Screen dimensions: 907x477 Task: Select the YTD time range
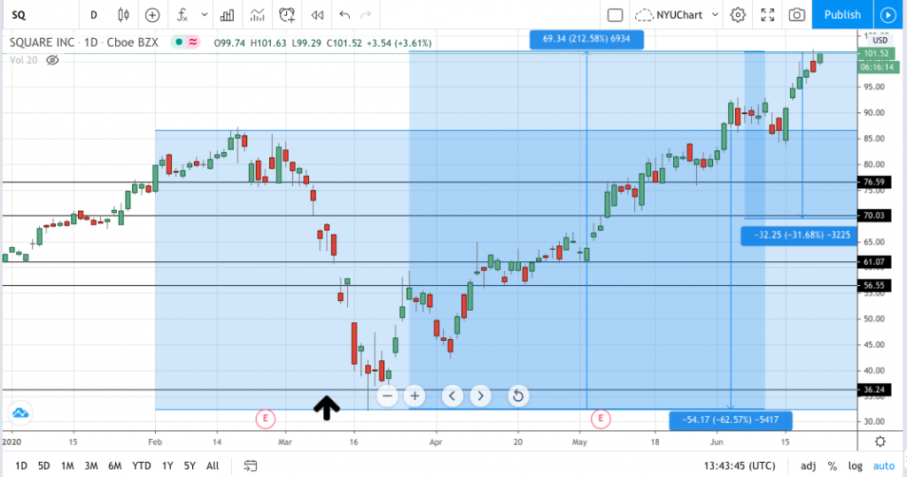click(x=141, y=465)
